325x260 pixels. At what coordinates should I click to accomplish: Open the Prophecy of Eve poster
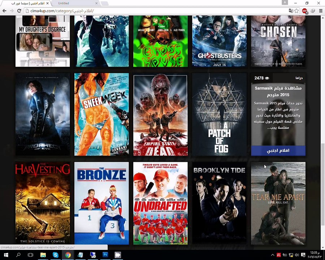click(x=43, y=114)
